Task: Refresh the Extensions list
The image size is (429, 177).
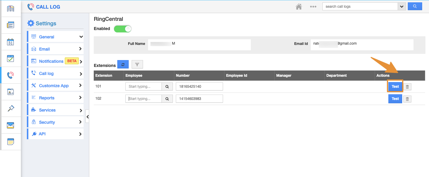Action: (123, 64)
